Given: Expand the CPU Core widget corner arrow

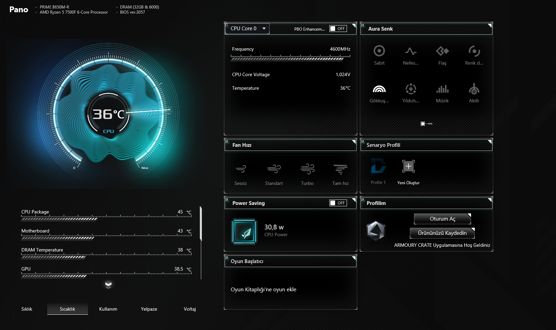Looking at the screenshot, I should click(x=353, y=25).
